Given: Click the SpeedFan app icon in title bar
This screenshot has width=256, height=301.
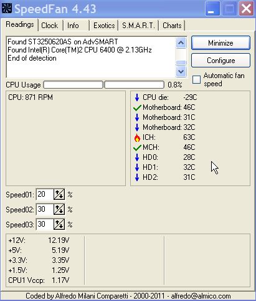Looking at the screenshot, I should click(x=7, y=8).
